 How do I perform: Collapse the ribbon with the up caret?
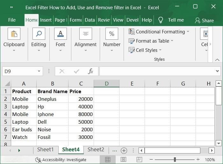tap(217, 60)
